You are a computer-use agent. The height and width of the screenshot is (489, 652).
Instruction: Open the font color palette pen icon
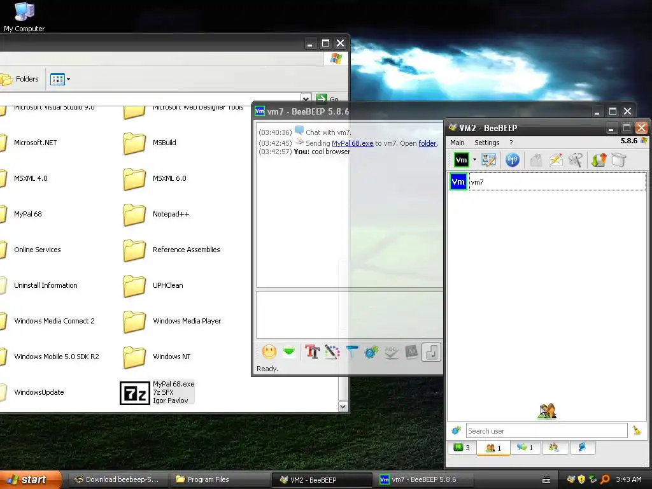pyautogui.click(x=332, y=352)
